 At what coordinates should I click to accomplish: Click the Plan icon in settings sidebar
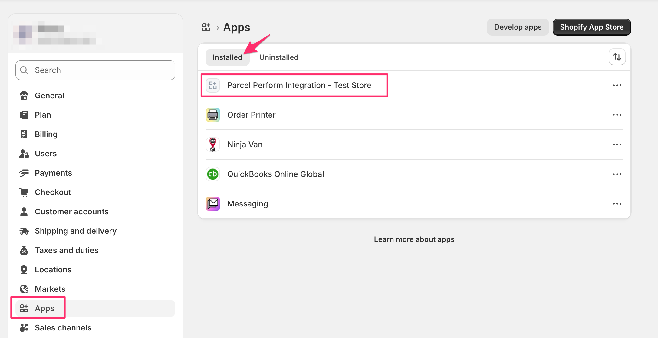24,115
